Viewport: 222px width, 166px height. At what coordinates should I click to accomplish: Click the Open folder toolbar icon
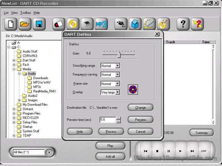[25, 24]
